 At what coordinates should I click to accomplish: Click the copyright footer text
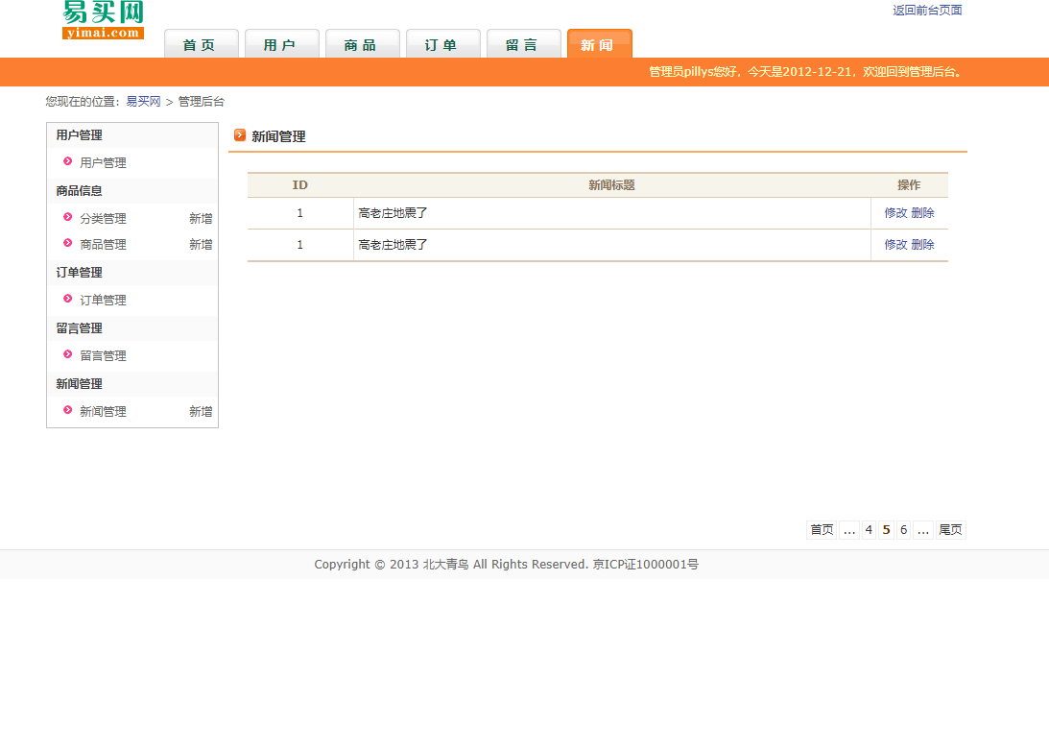click(x=507, y=565)
